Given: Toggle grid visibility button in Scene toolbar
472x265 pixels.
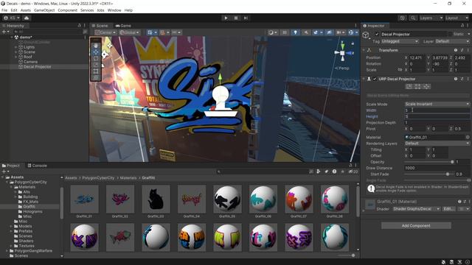Looking at the screenshot, I should pyautogui.click(x=152, y=32).
